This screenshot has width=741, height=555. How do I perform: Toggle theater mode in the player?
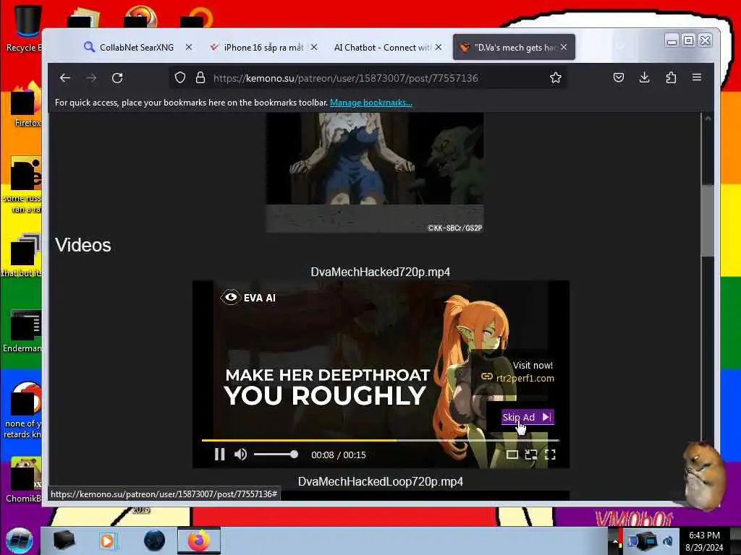(512, 455)
